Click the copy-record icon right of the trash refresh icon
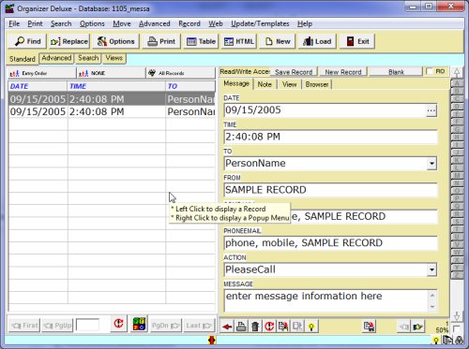 point(283,327)
